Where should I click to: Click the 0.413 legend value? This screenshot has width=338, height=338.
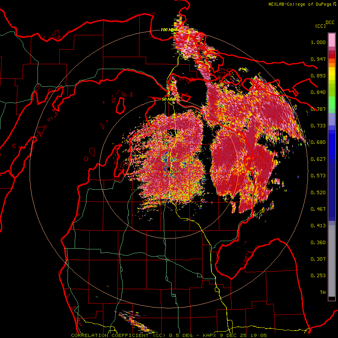318,226
